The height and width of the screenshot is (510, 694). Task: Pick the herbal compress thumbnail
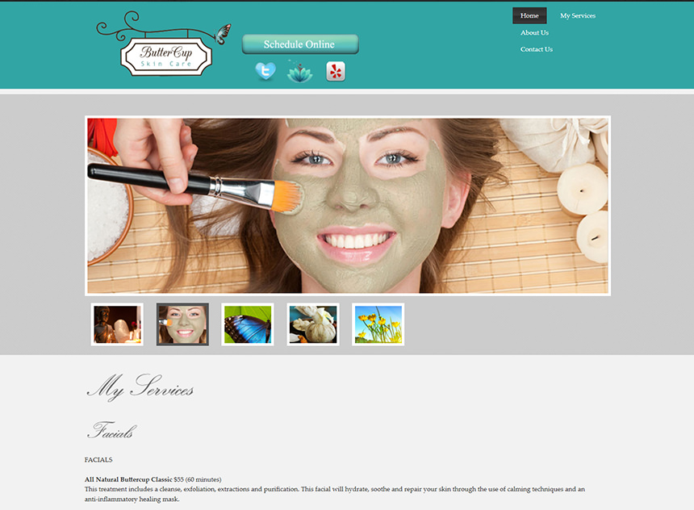tap(313, 324)
